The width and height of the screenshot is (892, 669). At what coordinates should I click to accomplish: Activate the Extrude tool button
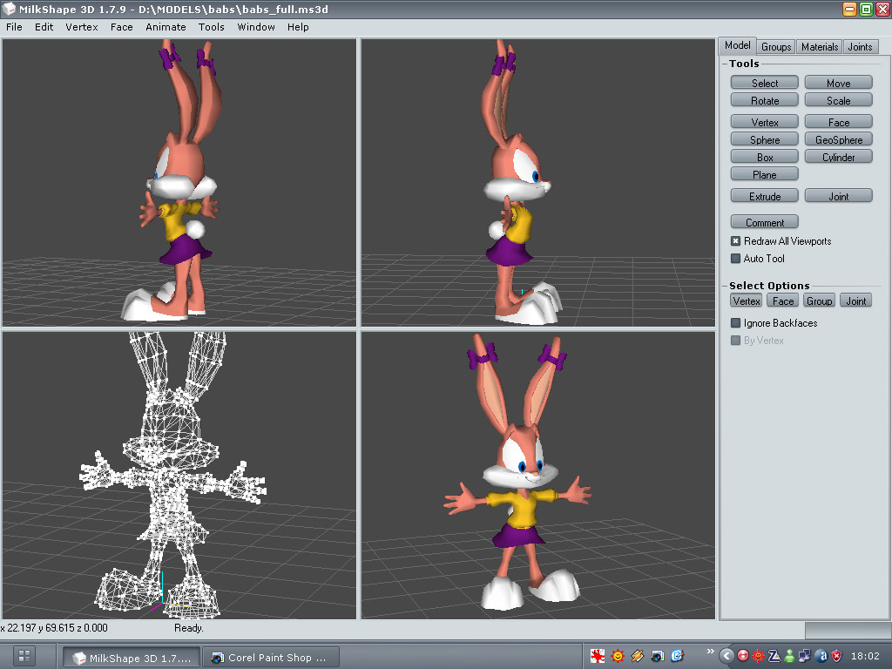765,196
